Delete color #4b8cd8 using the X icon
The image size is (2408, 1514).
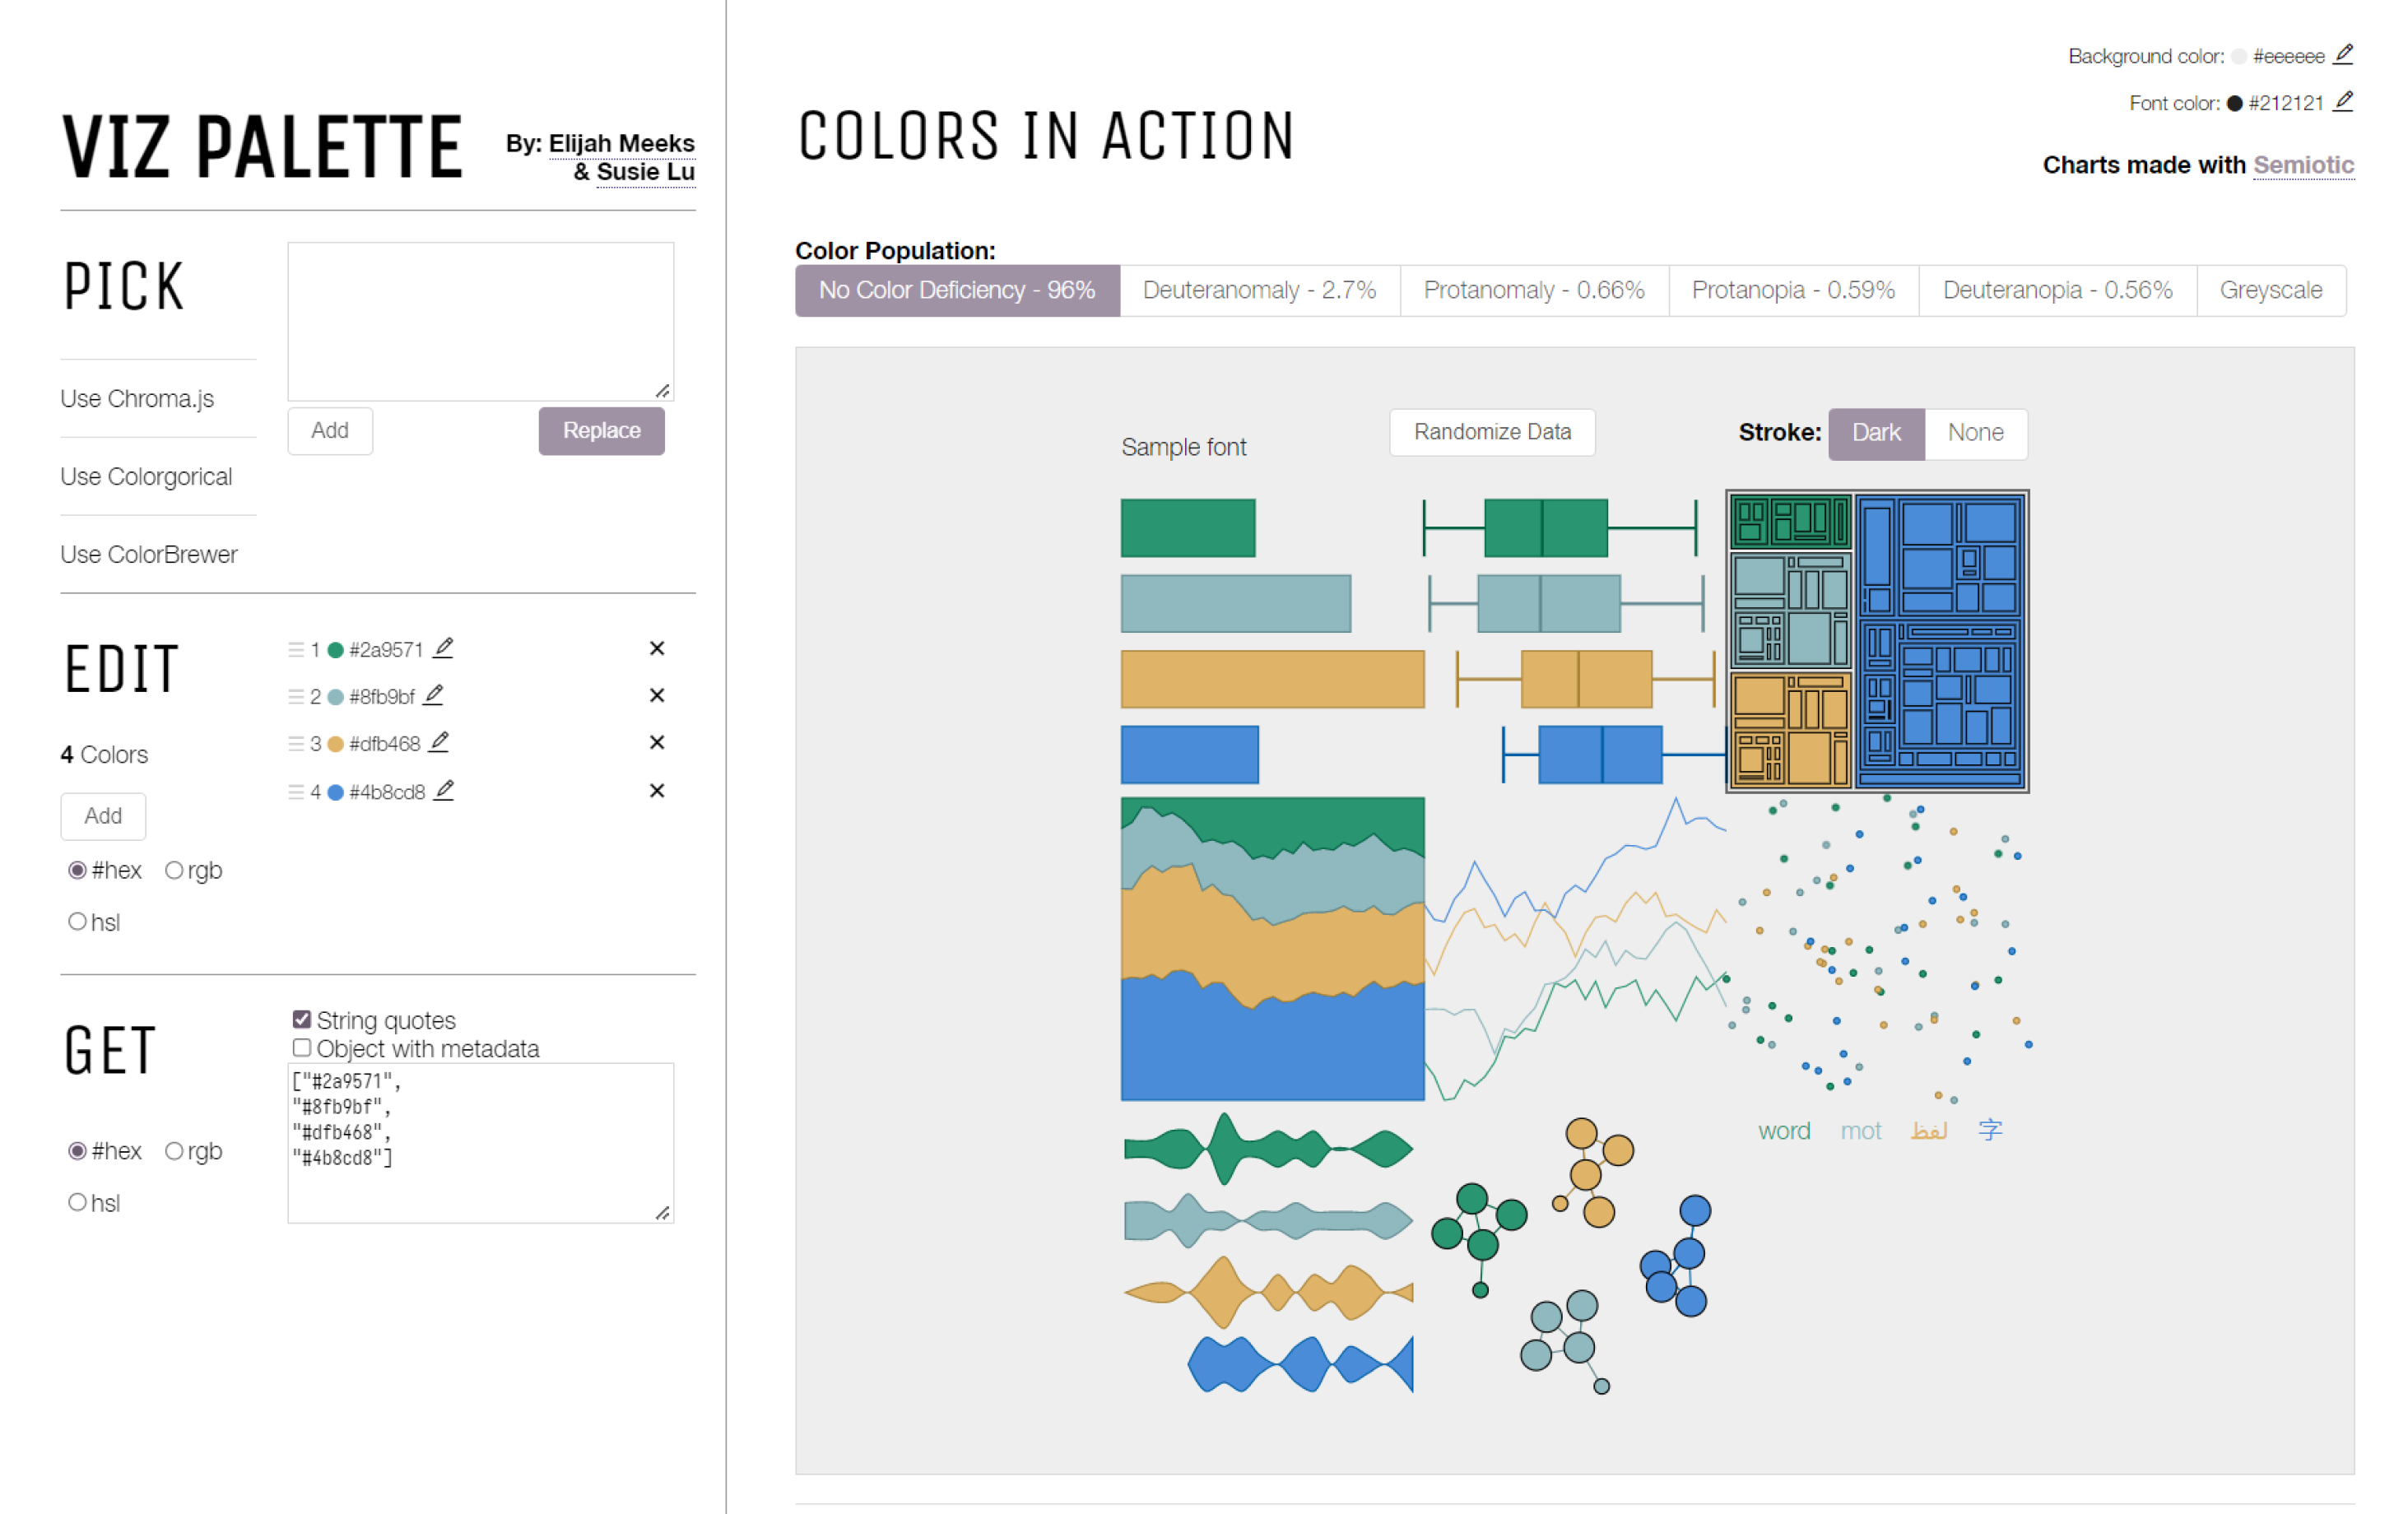[657, 791]
